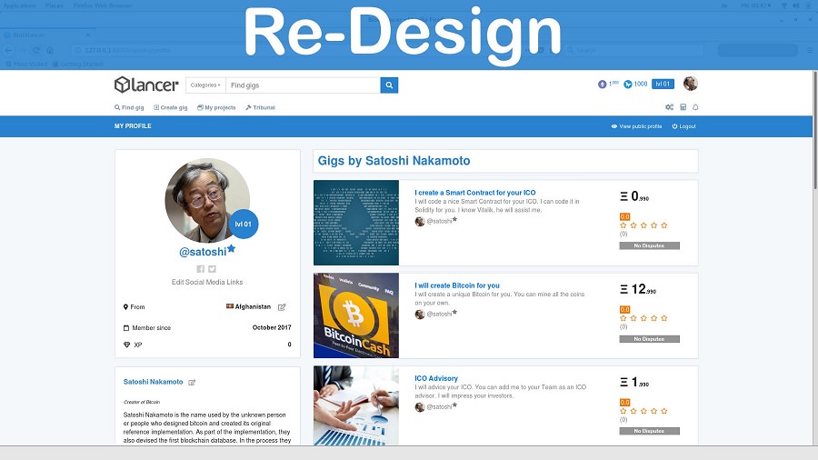Image resolution: width=818 pixels, height=460 pixels.
Task: Click the diamond icon beside XP
Action: (126, 345)
